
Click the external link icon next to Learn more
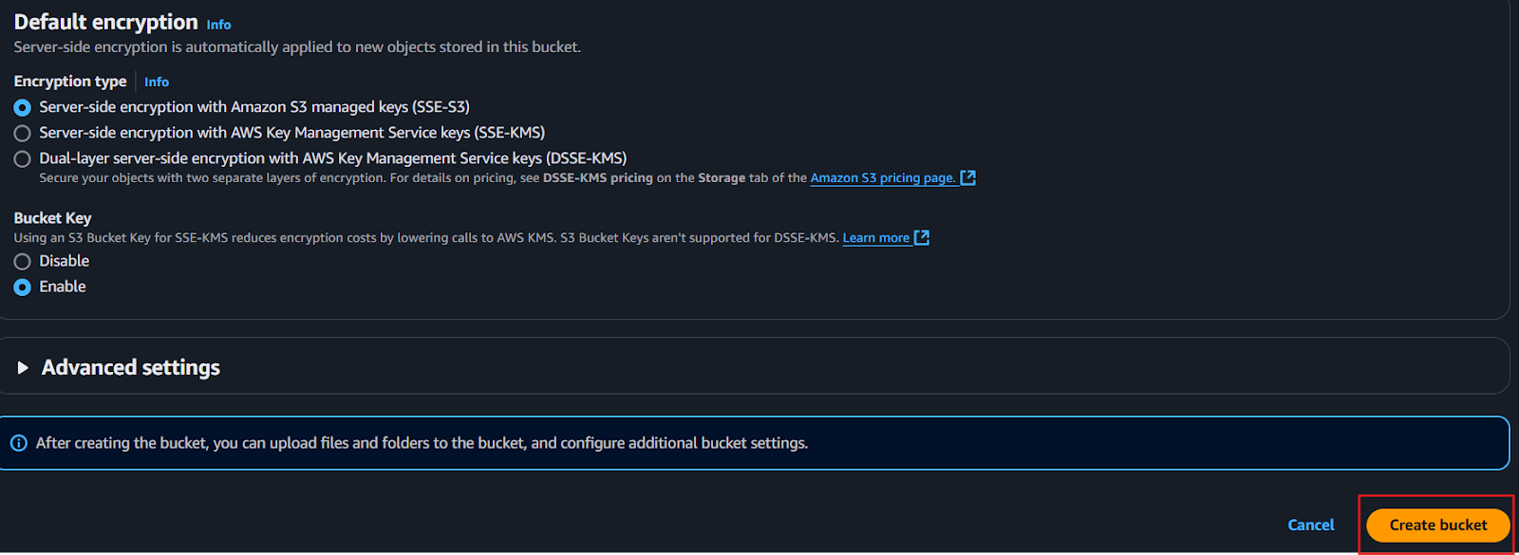(x=921, y=237)
